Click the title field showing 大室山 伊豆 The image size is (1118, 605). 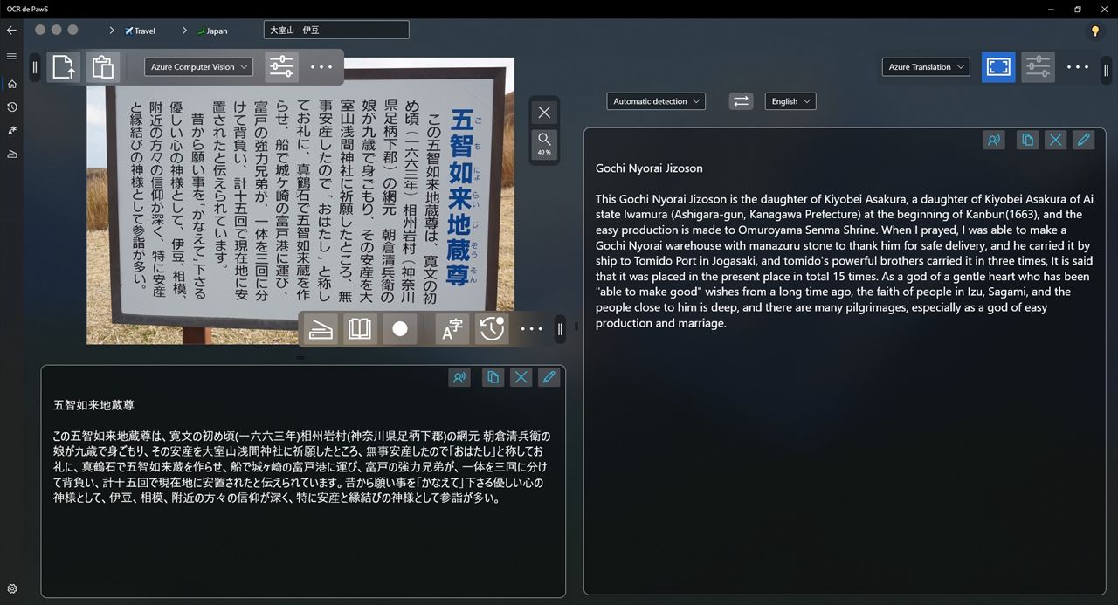[336, 31]
